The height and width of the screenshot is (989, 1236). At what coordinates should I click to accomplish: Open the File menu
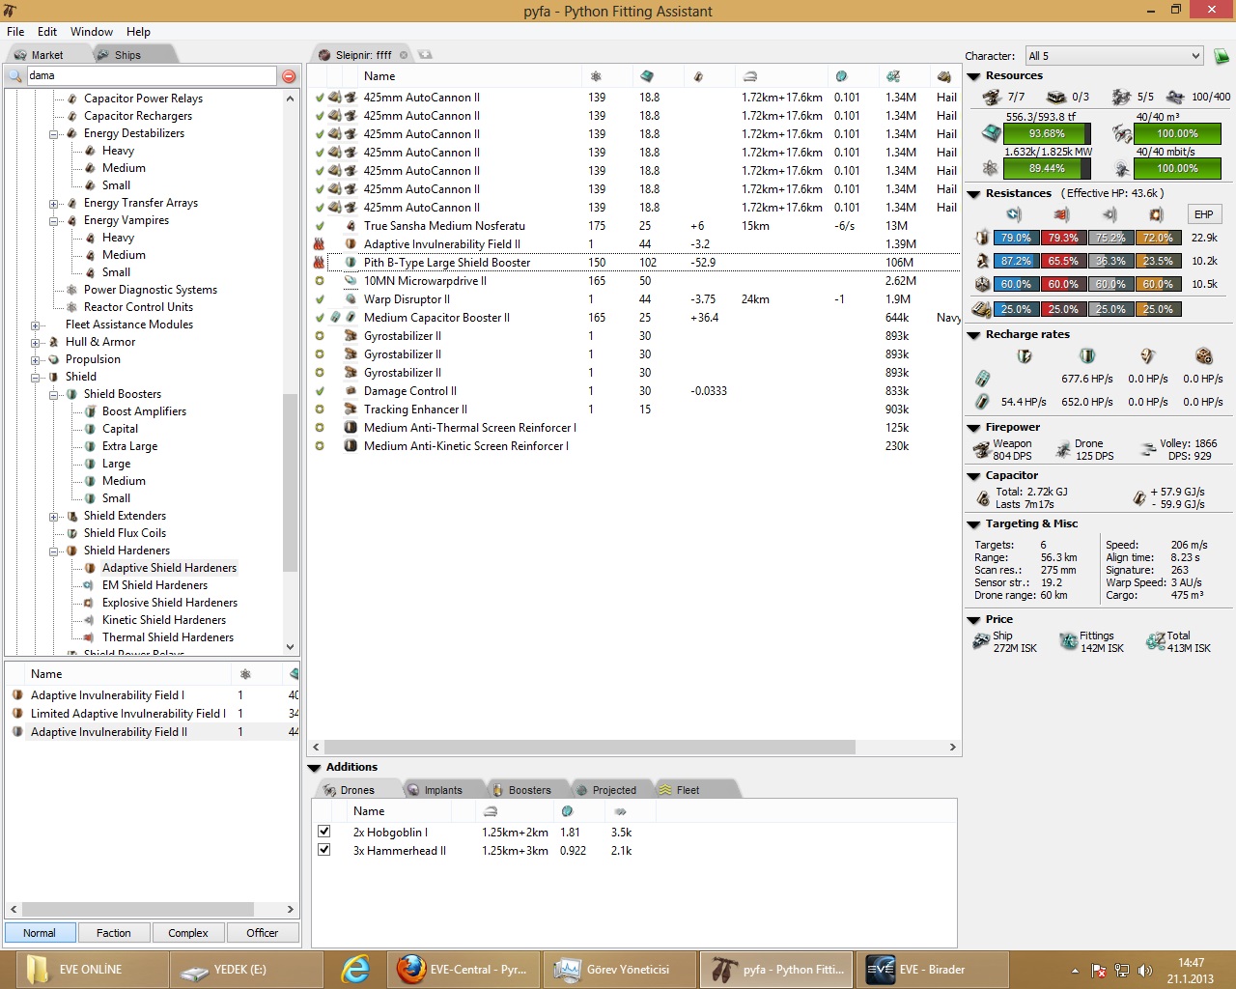pyautogui.click(x=15, y=32)
